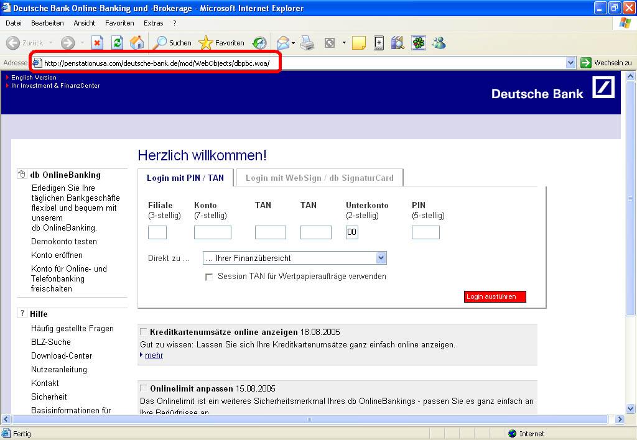
Task: Open the History clock icon in toolbar
Action: [x=259, y=43]
